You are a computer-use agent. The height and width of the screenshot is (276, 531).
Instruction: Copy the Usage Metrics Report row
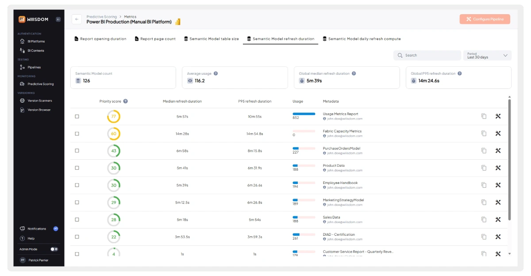point(484,116)
